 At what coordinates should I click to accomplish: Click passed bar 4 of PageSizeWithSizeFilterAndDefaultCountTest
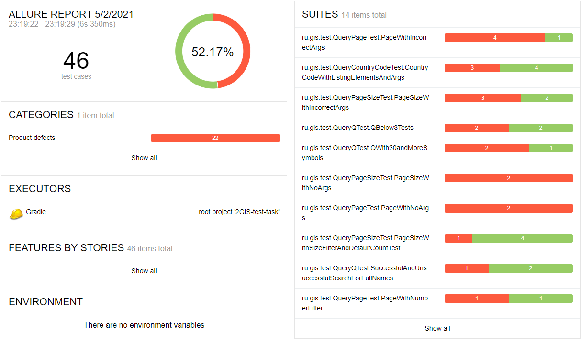coord(523,238)
